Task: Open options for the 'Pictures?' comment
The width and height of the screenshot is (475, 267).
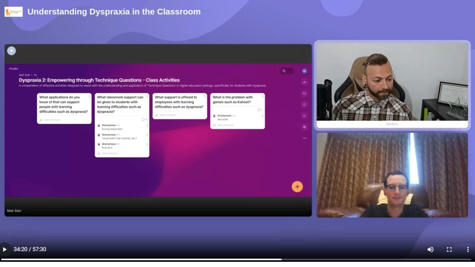Action: [147, 144]
